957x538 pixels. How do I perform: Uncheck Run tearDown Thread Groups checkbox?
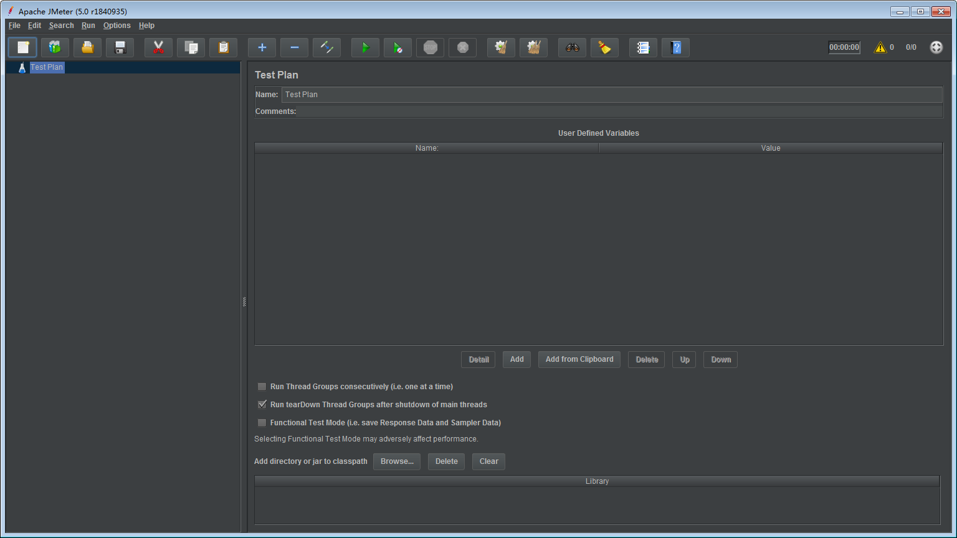tap(262, 405)
